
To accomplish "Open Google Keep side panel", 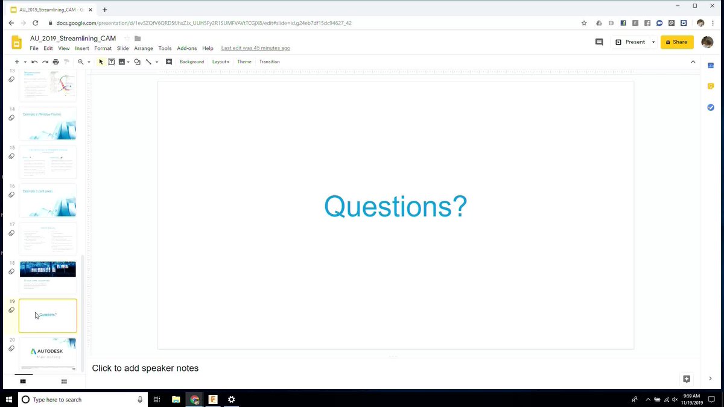I will click(x=710, y=86).
